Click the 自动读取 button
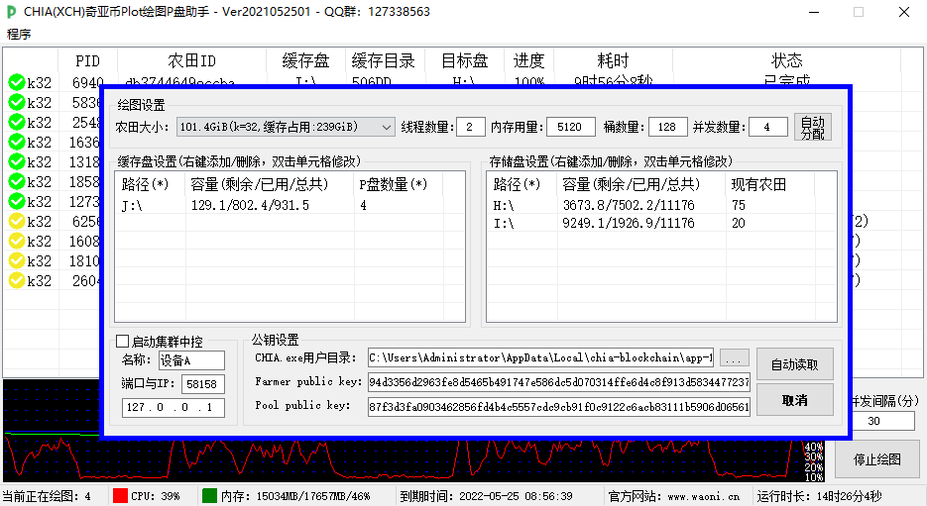 [795, 364]
